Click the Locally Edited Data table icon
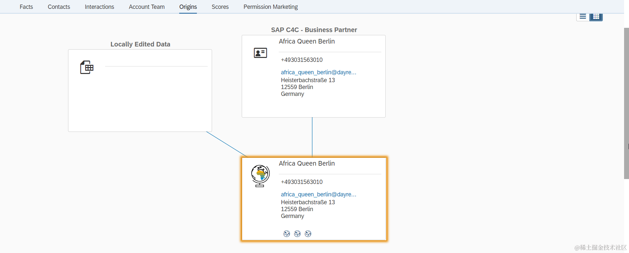629x253 pixels. pos(87,67)
